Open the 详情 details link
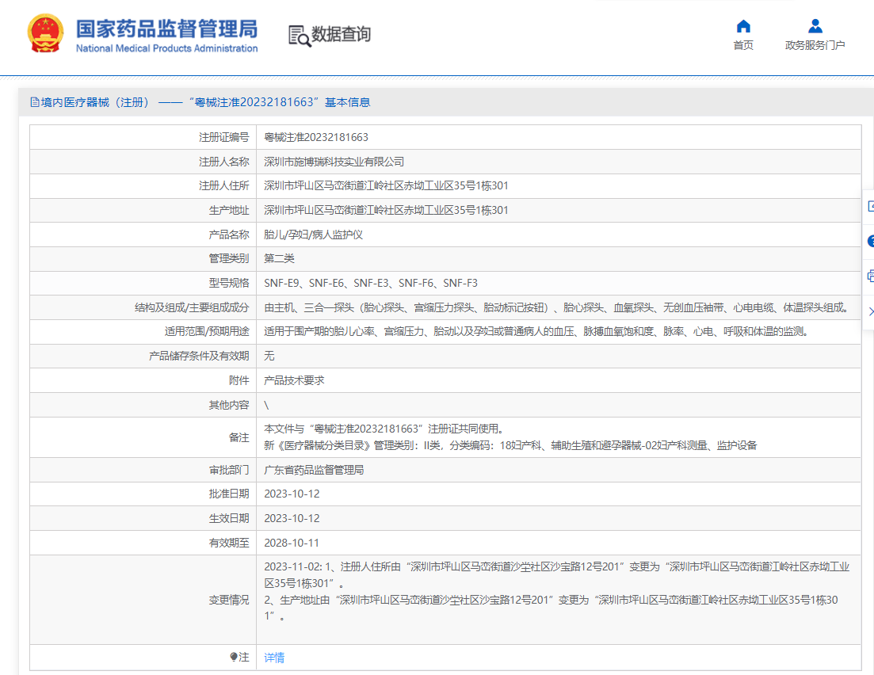 (274, 658)
